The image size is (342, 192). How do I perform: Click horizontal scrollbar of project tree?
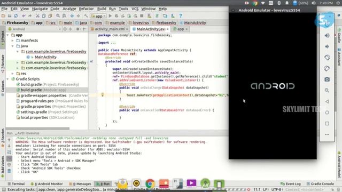coord(37,129)
